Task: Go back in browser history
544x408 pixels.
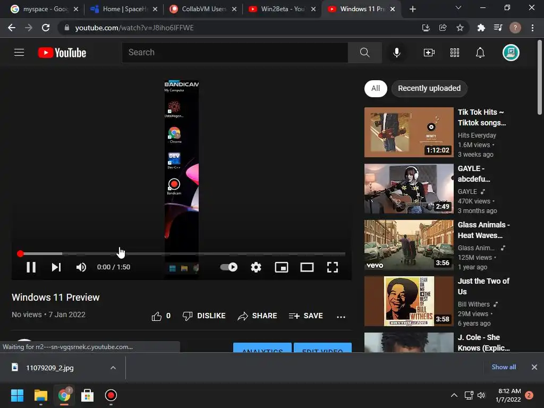Action: pyautogui.click(x=12, y=28)
